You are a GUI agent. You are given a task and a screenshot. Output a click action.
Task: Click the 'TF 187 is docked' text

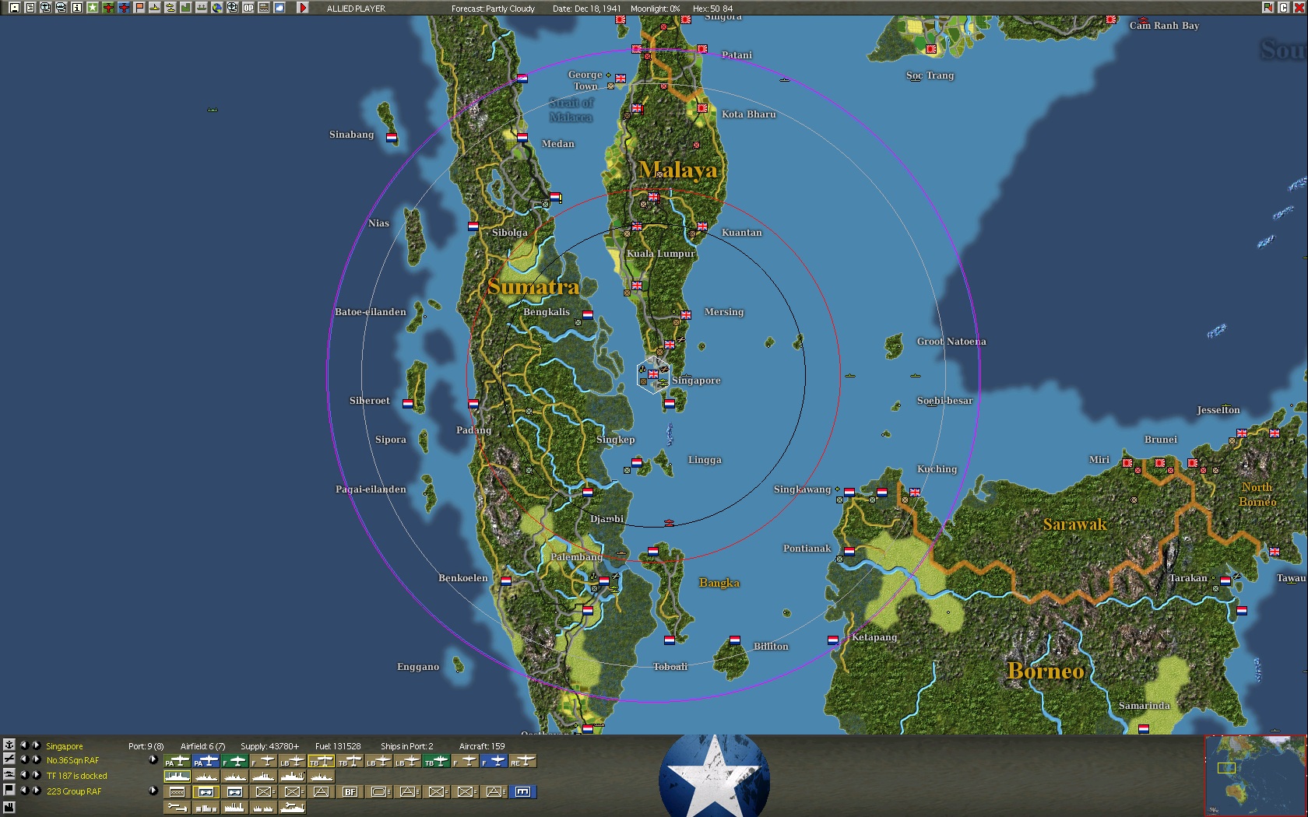tap(77, 776)
